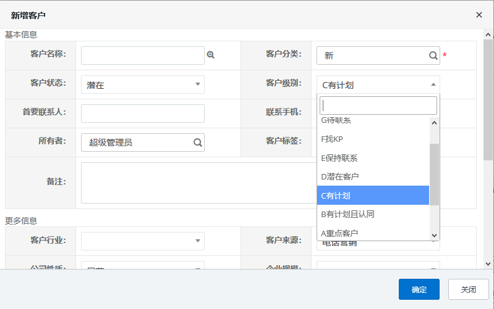Click the 关闭 button
The image size is (494, 309).
469,289
